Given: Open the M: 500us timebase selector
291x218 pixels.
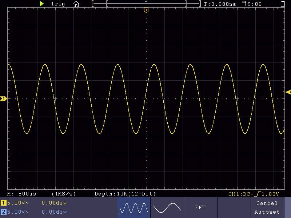Looking at the screenshot, I should coord(20,194).
